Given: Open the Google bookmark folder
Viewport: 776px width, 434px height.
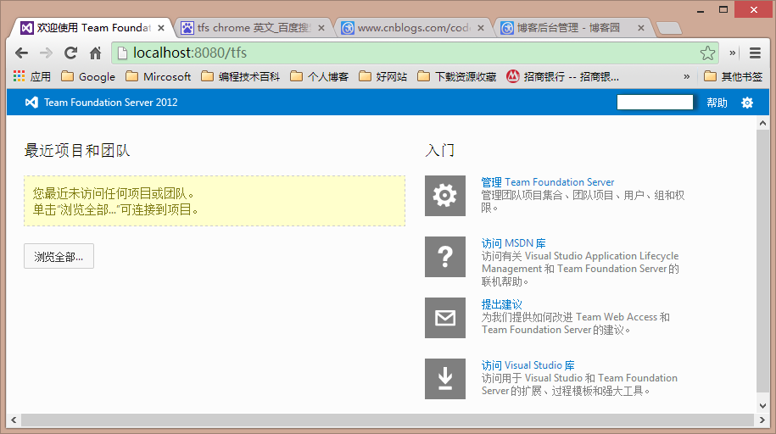Looking at the screenshot, I should pos(88,76).
